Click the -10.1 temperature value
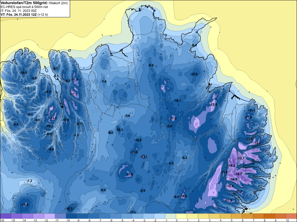The height and width of the screenshot is (222, 297). coord(177,101)
